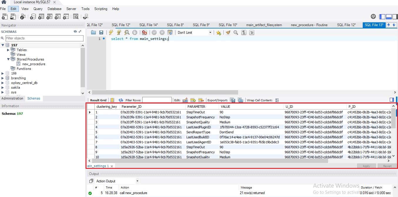Click the Result Grid button

coord(98,100)
